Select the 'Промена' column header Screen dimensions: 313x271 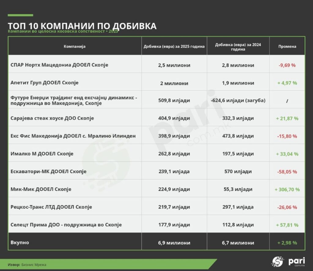[x=287, y=46]
